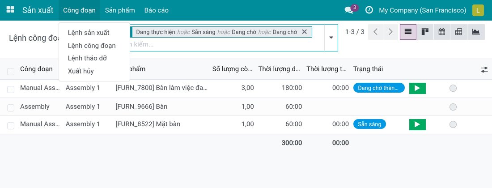Choose Lệnh tháo dỡ menu entry

[x=87, y=58]
